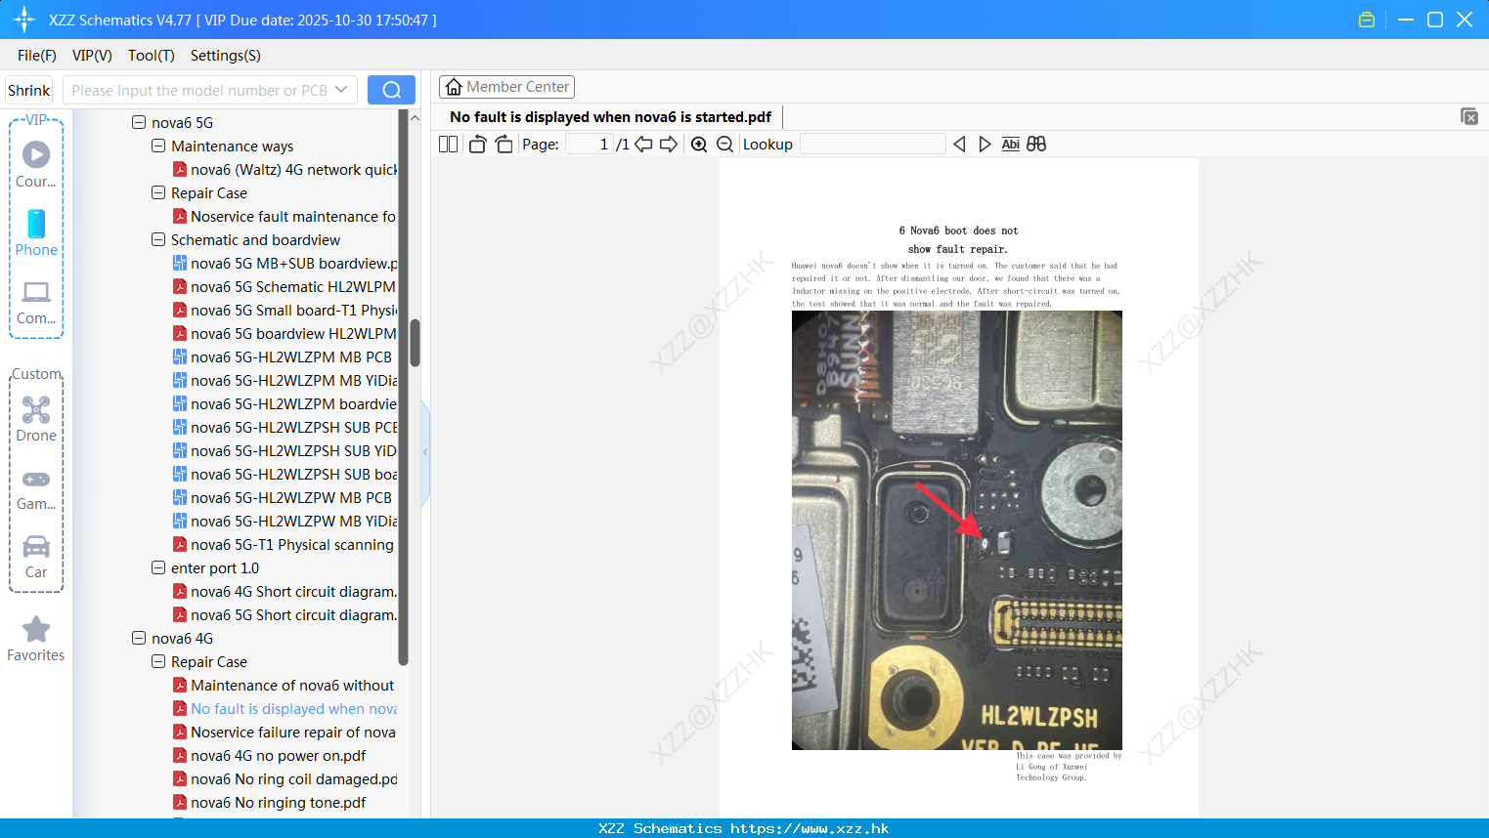This screenshot has width=1489, height=838.
Task: Zoom in on the PDF
Action: coord(699,145)
